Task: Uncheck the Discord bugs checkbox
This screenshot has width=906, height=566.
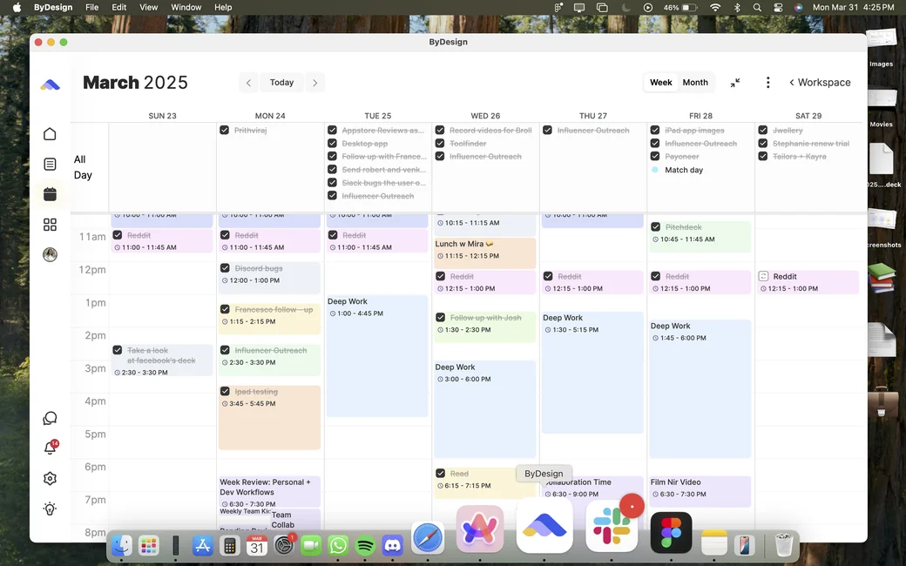Action: 225,268
